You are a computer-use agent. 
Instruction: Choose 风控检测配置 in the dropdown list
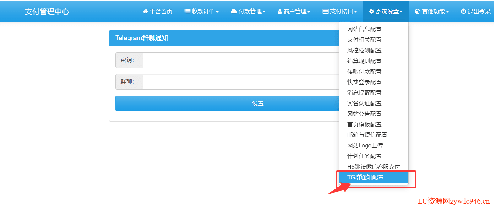364,50
